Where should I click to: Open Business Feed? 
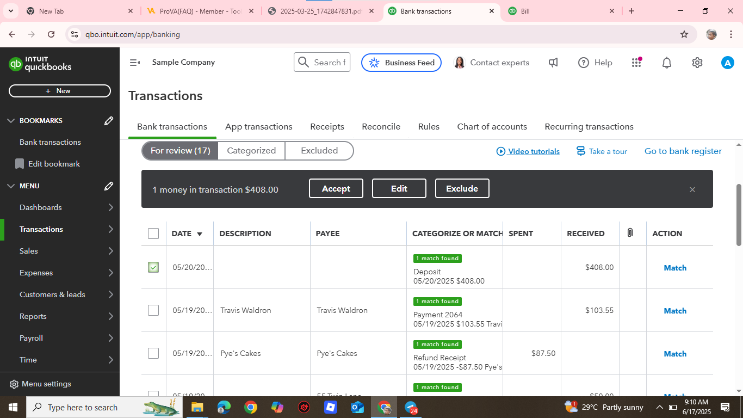401,63
